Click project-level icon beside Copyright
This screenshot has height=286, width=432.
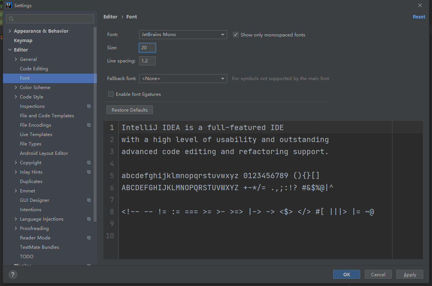[x=89, y=163]
